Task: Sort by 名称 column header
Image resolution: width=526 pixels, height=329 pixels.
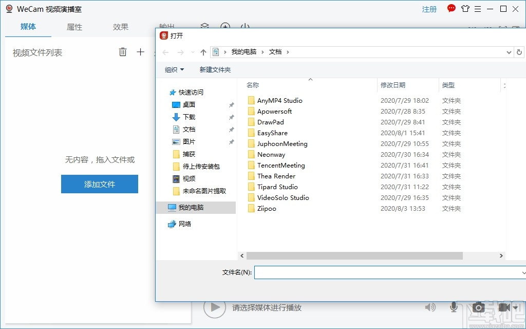Action: click(253, 85)
